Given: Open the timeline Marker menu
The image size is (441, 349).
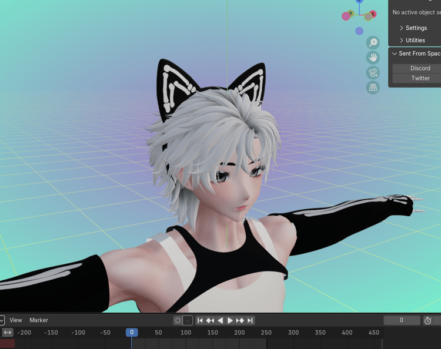Looking at the screenshot, I should [39, 320].
